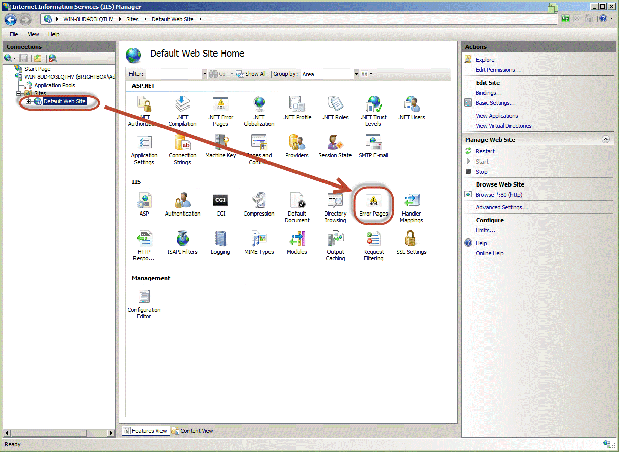Open SMTP E-mail feature
This screenshot has height=452, width=619.
(x=373, y=147)
